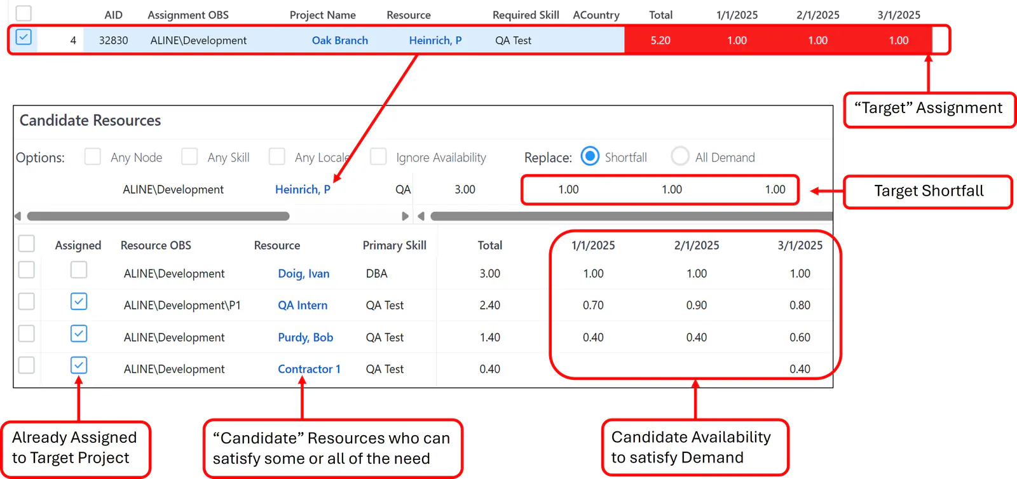Open the Doig, Ivan resource link
Image resolution: width=1017 pixels, height=479 pixels.
click(304, 274)
